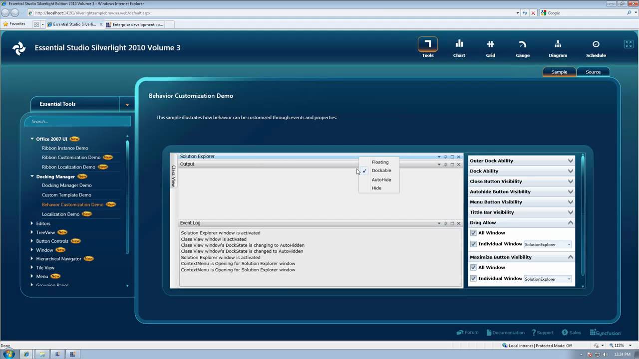Viewport: 639px width, 359px height.
Task: Close the Output docked window
Action: click(459, 165)
